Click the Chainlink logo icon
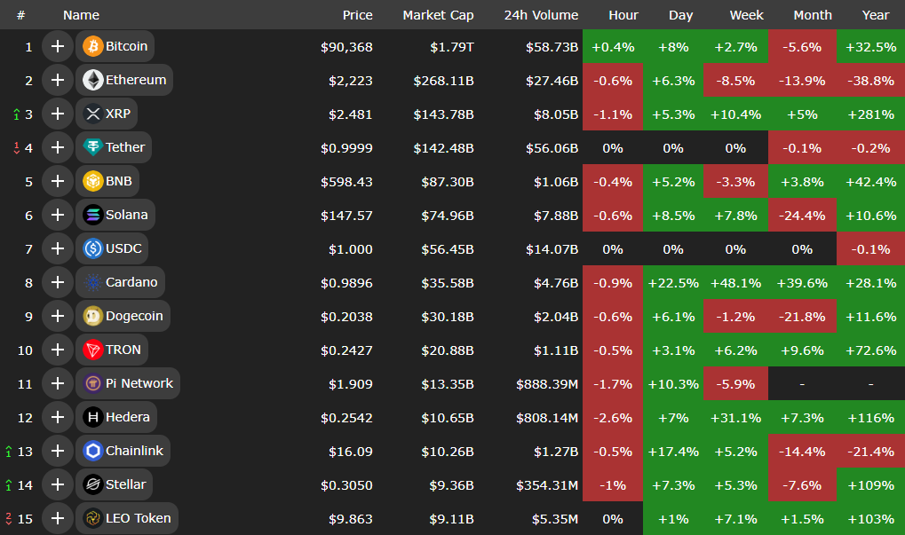This screenshot has height=535, width=905. 92,451
